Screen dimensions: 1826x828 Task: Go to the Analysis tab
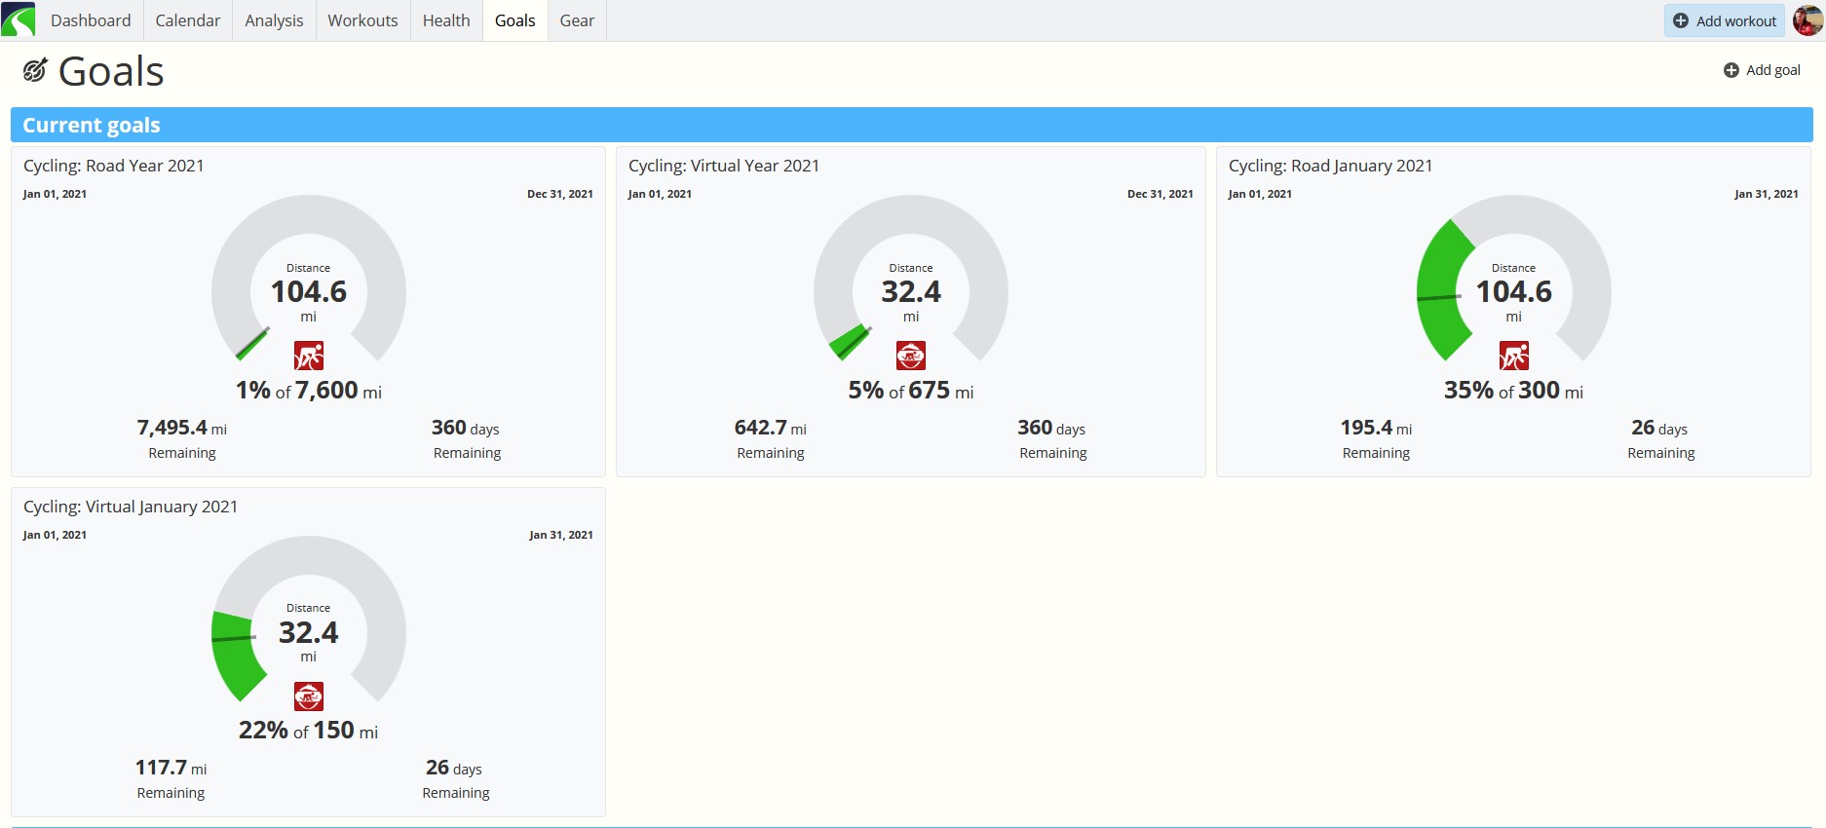(274, 20)
